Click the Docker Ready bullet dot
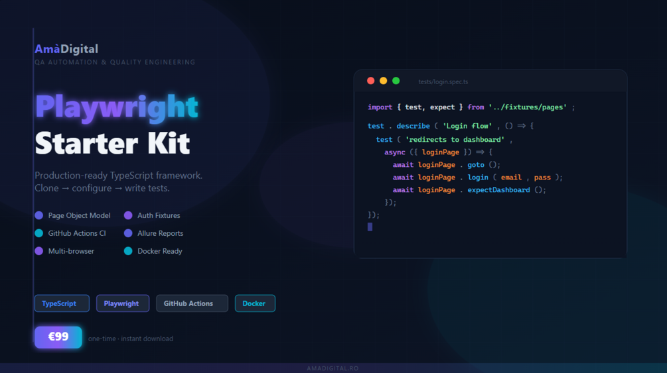The image size is (667, 373). pos(128,251)
